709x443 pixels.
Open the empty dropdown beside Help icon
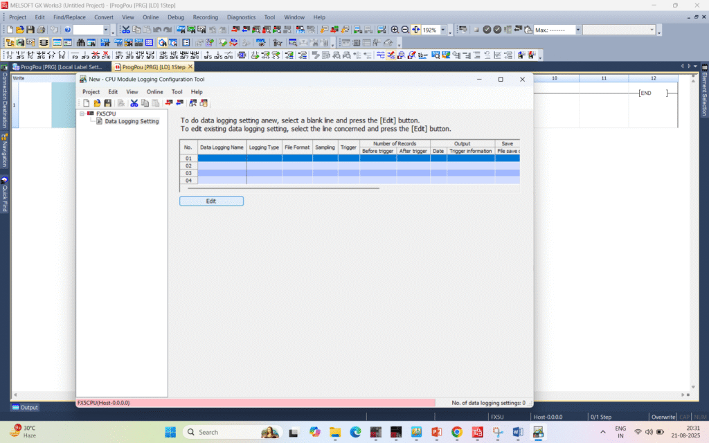[106, 30]
